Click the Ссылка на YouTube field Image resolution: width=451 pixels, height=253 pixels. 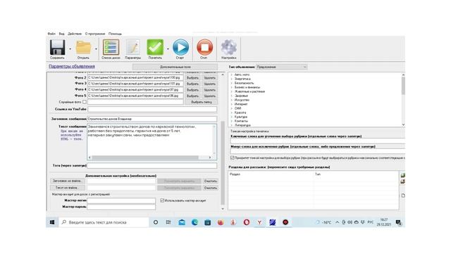(x=152, y=110)
